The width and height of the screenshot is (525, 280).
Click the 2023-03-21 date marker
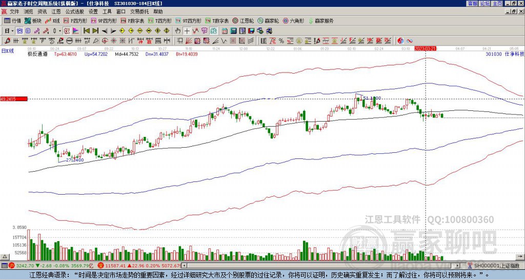(425, 49)
